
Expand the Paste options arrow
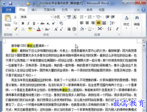[8, 29]
